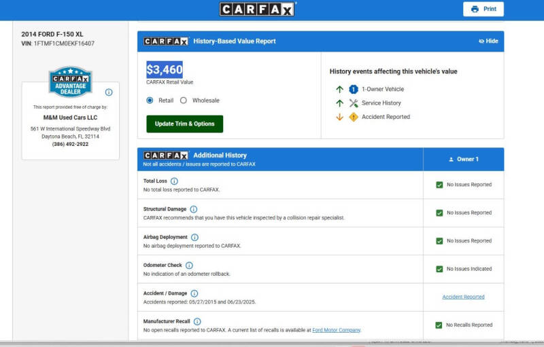Open the Structural Damage info icon
Image resolution: width=544 pixels, height=347 pixels.
point(194,209)
